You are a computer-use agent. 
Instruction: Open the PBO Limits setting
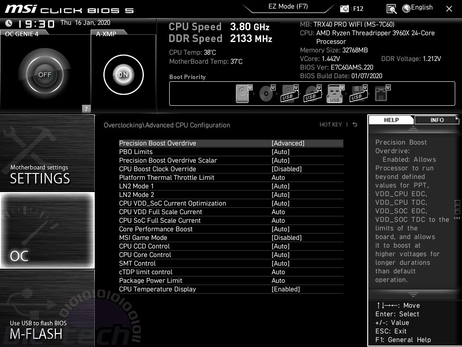pos(231,152)
